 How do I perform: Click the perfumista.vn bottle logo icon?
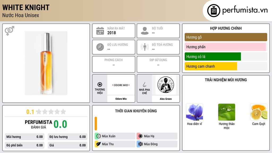pos(214,11)
